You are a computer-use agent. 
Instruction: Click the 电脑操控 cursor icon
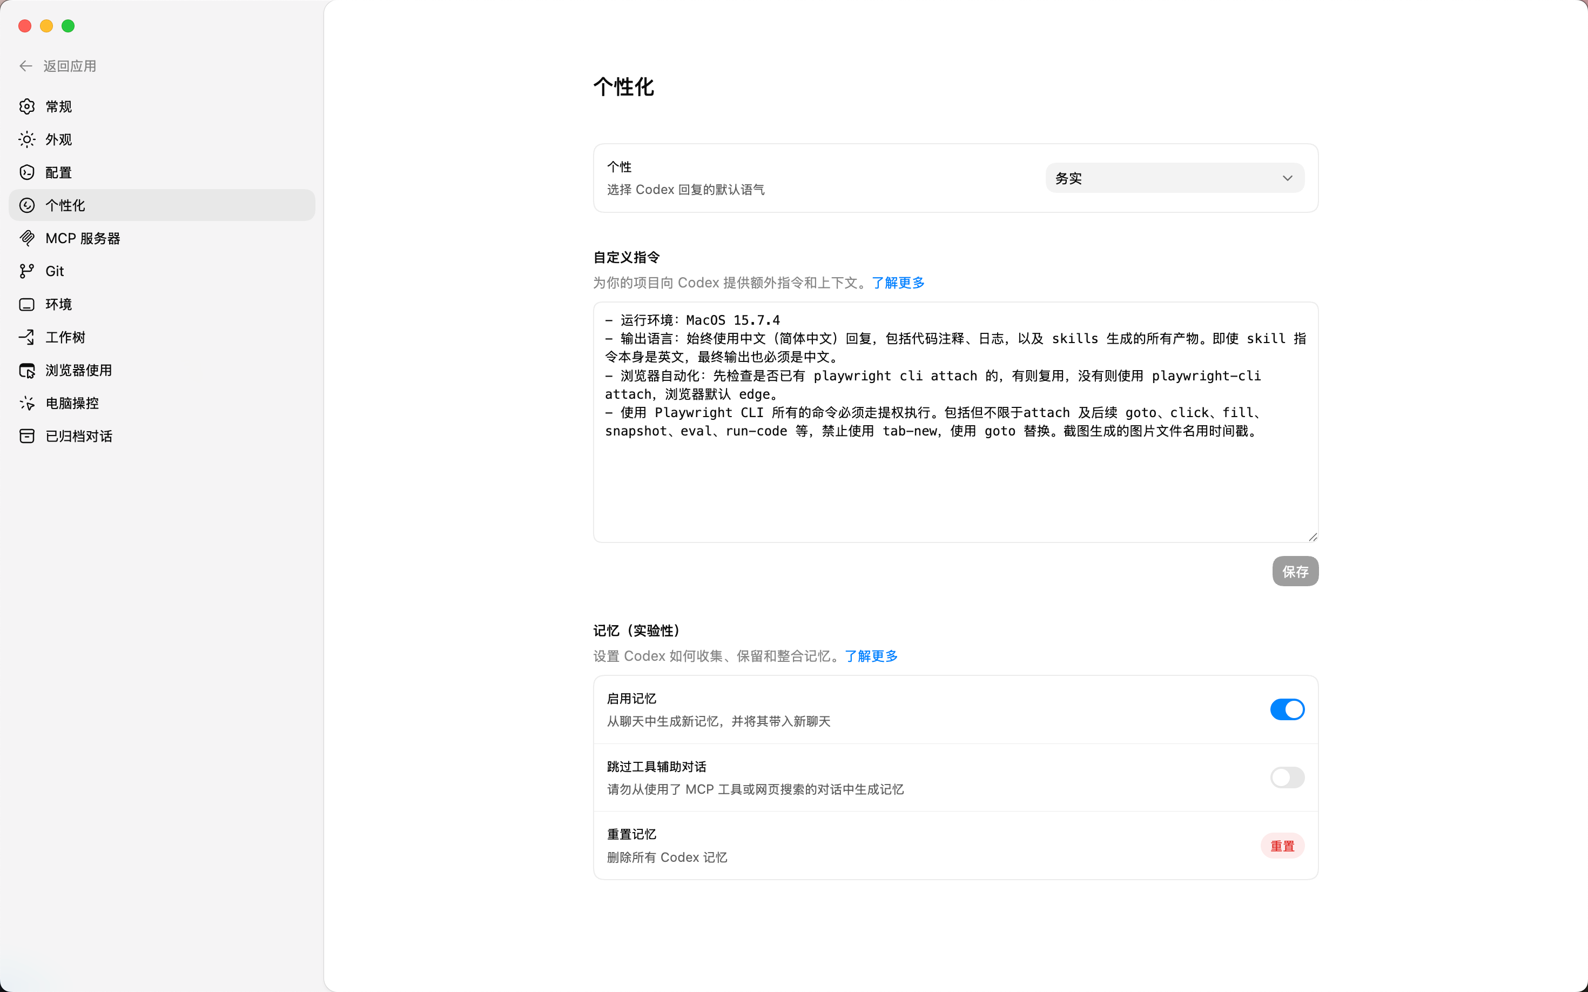[27, 403]
